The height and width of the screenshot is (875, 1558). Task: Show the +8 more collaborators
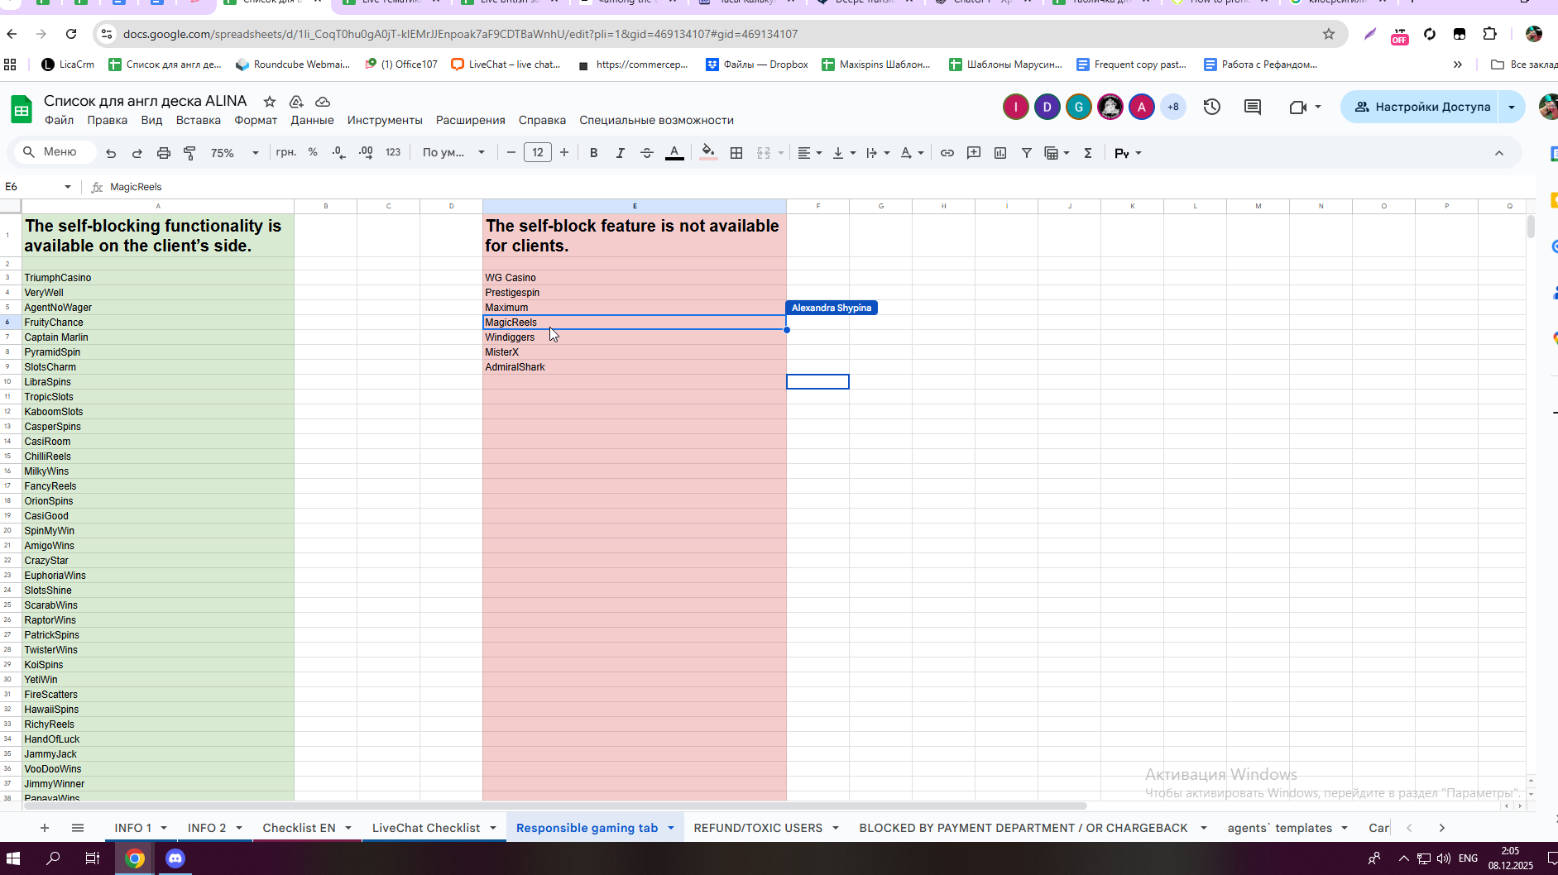(x=1173, y=107)
